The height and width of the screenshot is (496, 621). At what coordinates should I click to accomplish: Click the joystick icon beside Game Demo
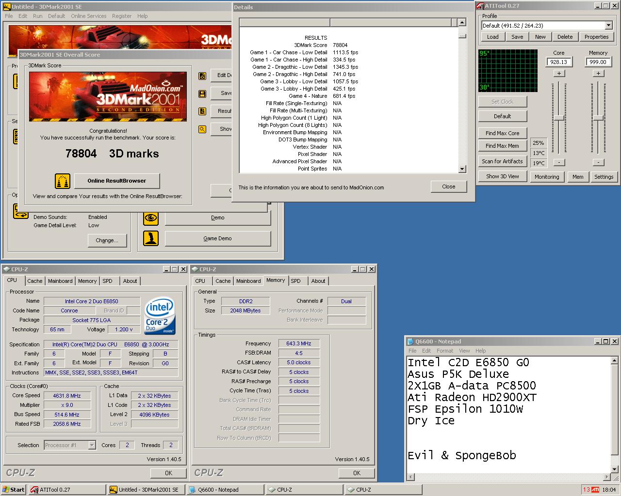coord(151,238)
